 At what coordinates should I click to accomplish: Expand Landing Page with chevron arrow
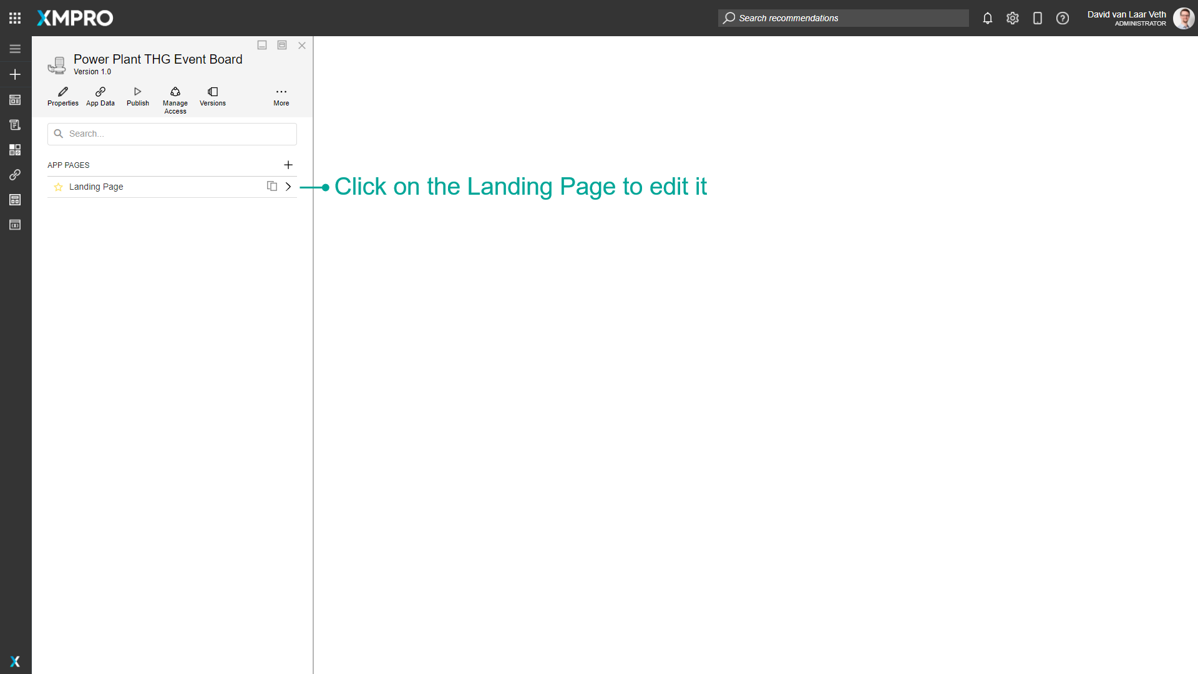tap(288, 186)
